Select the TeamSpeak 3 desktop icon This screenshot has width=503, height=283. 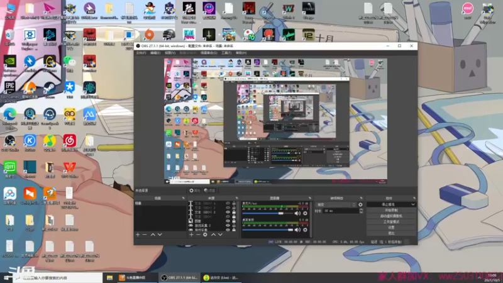[x=50, y=118]
